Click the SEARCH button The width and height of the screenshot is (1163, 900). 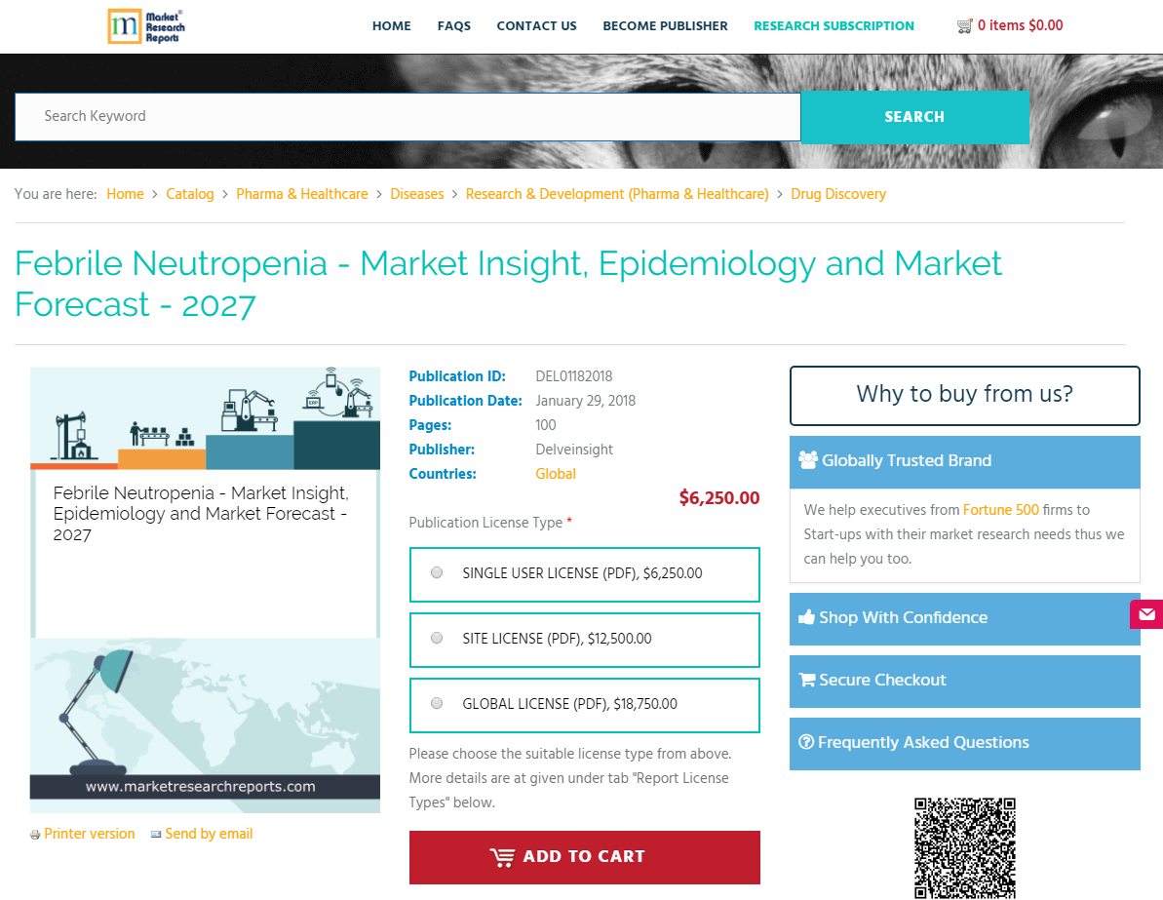(x=914, y=117)
